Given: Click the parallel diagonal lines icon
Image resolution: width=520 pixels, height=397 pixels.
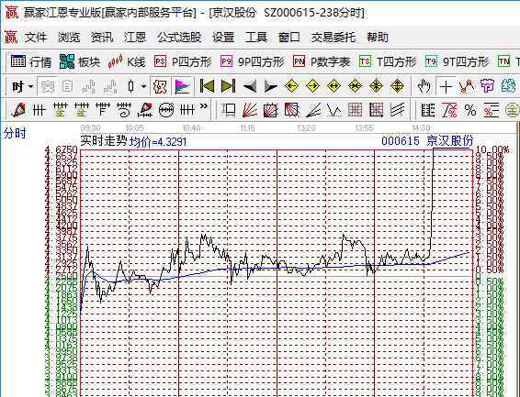Looking at the screenshot, I should pos(397,110).
